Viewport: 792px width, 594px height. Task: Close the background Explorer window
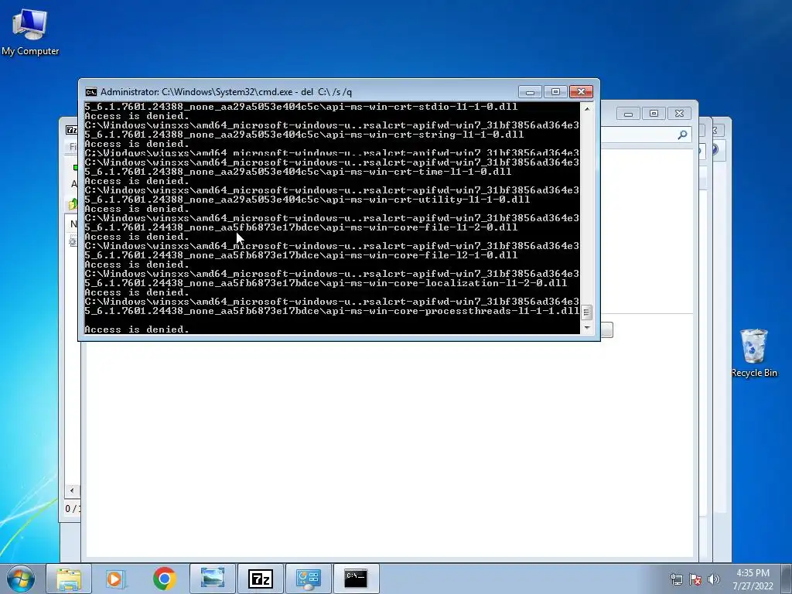679,114
